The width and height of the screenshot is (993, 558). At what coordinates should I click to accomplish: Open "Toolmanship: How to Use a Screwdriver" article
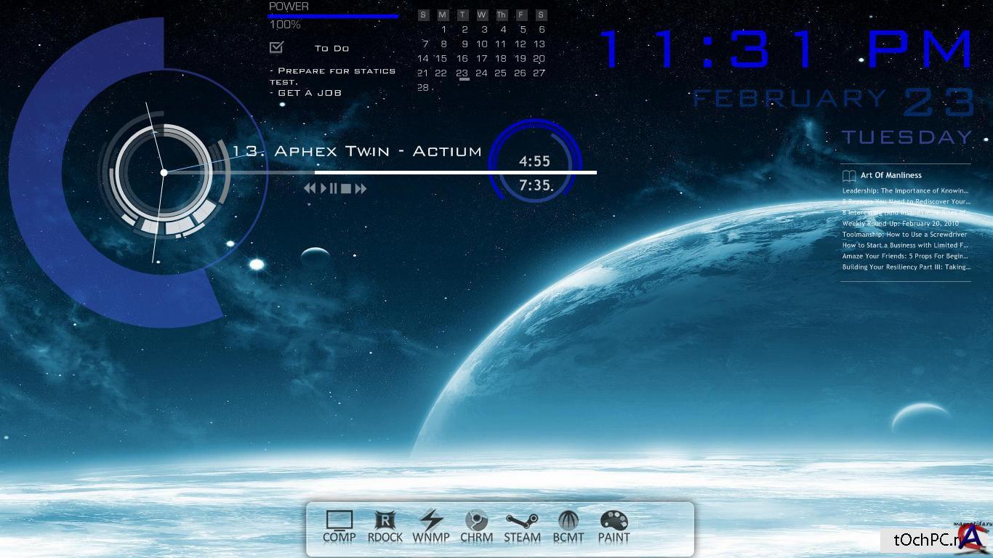tap(904, 235)
